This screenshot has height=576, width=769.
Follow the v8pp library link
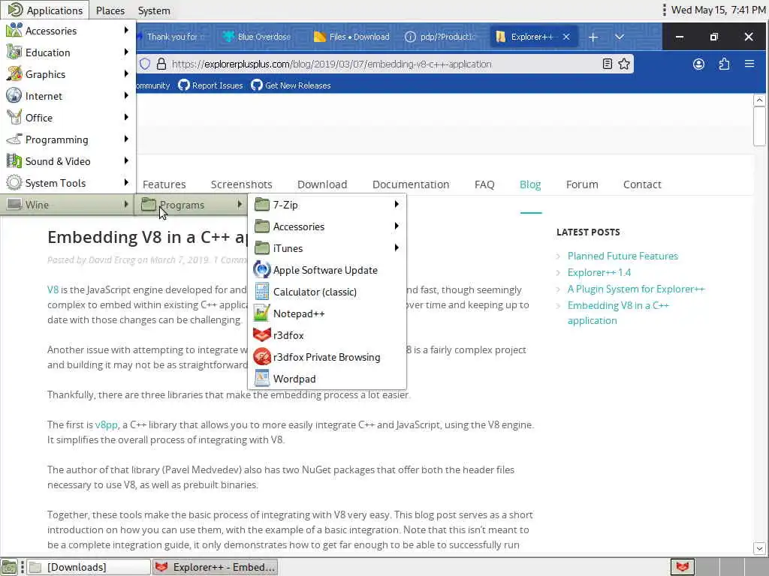[x=107, y=425]
